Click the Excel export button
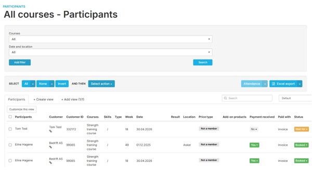The width and height of the screenshot is (312, 195). point(283,83)
